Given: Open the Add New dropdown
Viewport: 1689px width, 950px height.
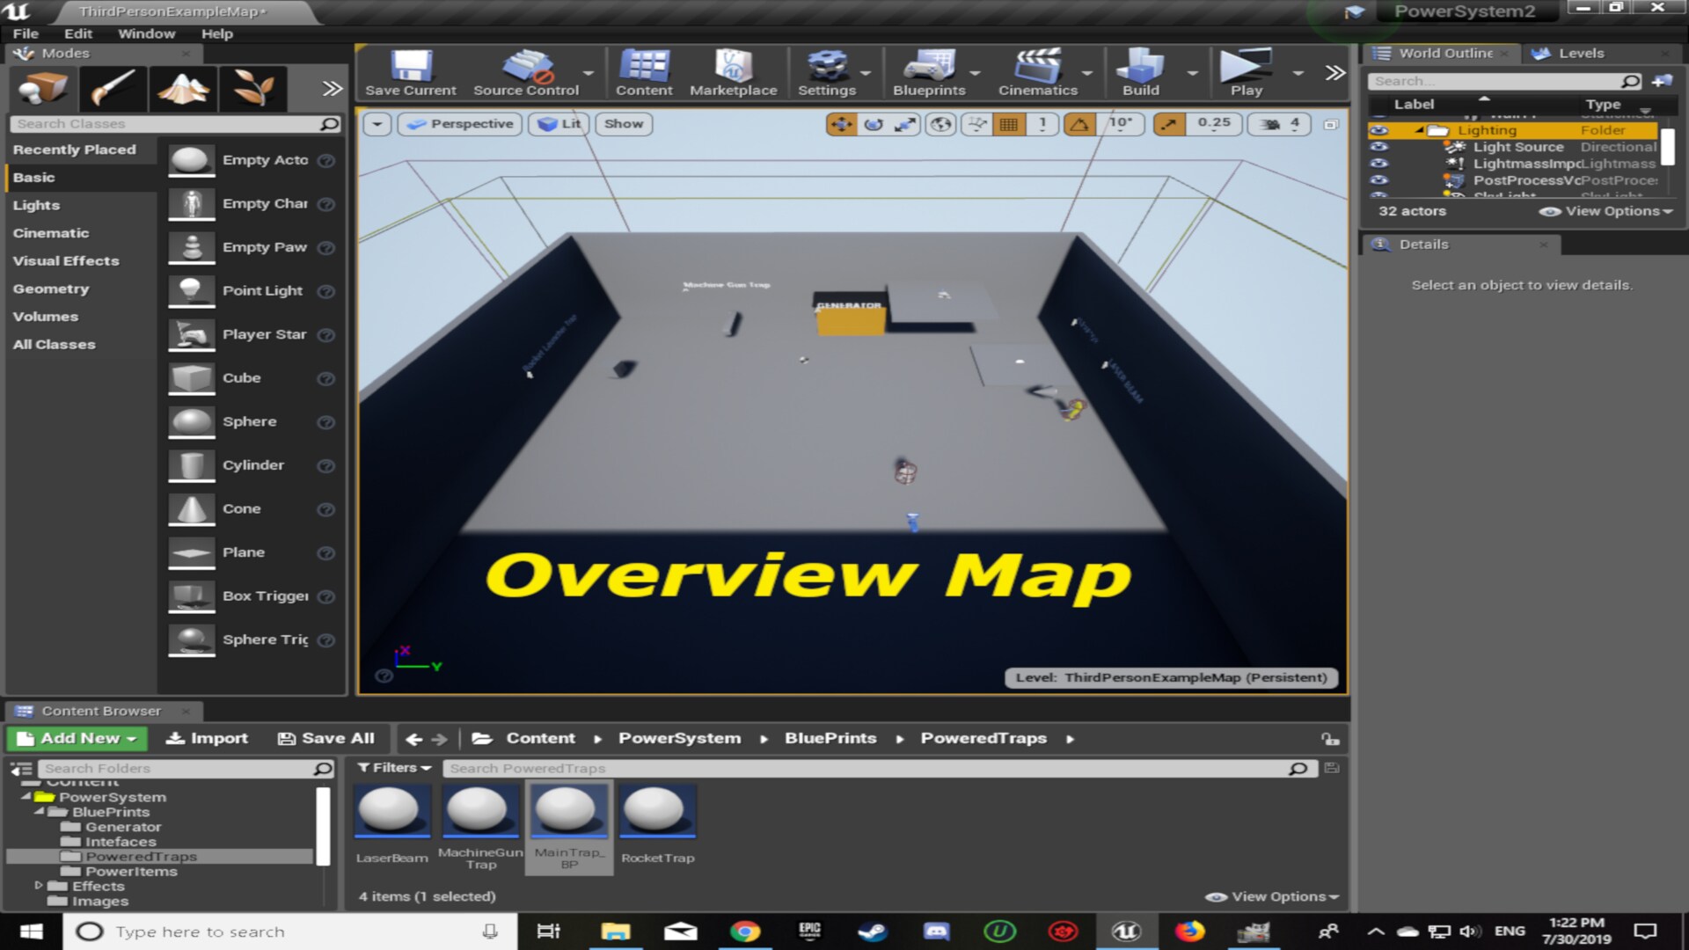Looking at the screenshot, I should pyautogui.click(x=76, y=738).
